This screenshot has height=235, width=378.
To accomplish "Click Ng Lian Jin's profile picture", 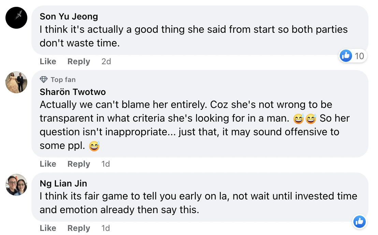I will [x=16, y=185].
